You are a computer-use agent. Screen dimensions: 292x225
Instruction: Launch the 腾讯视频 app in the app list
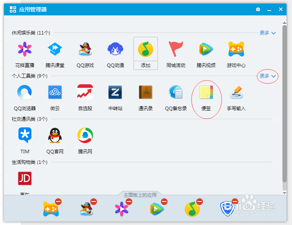(x=206, y=49)
